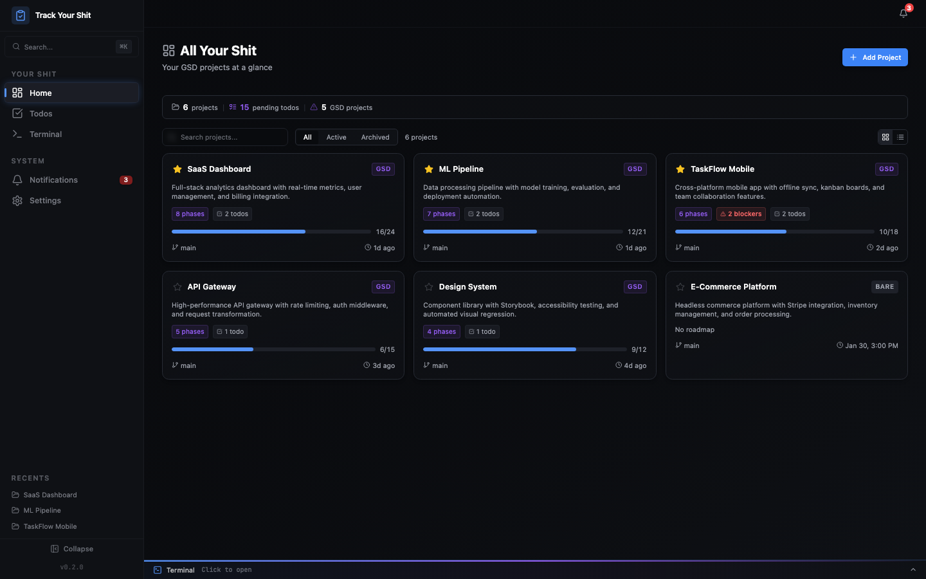Click the notification bell in the top bar

(903, 12)
